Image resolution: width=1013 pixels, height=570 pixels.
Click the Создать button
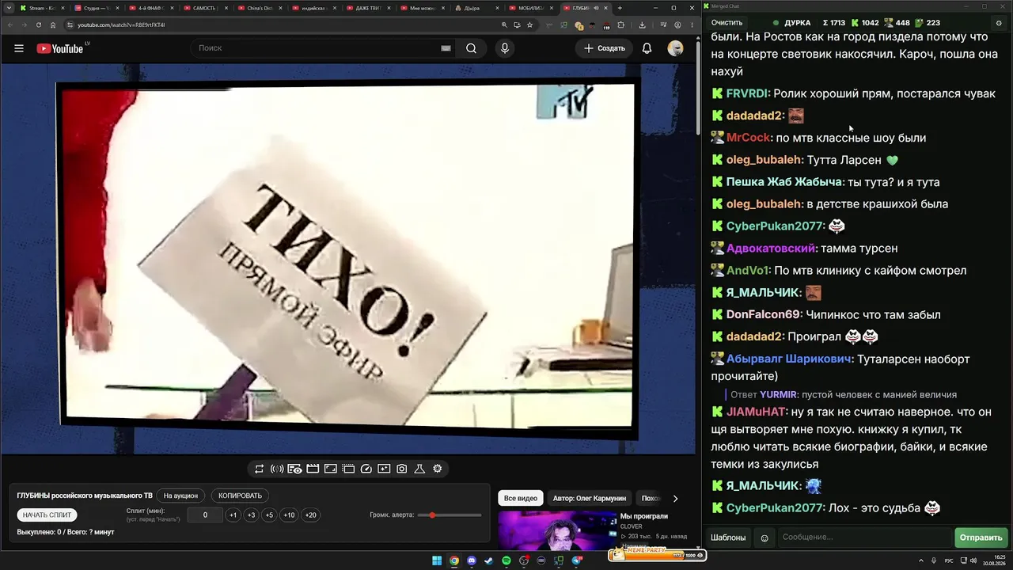605,48
